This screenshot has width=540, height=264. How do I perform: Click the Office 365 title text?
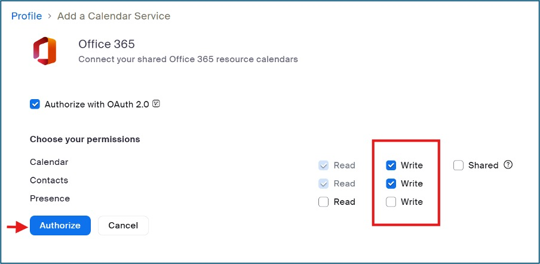(107, 44)
